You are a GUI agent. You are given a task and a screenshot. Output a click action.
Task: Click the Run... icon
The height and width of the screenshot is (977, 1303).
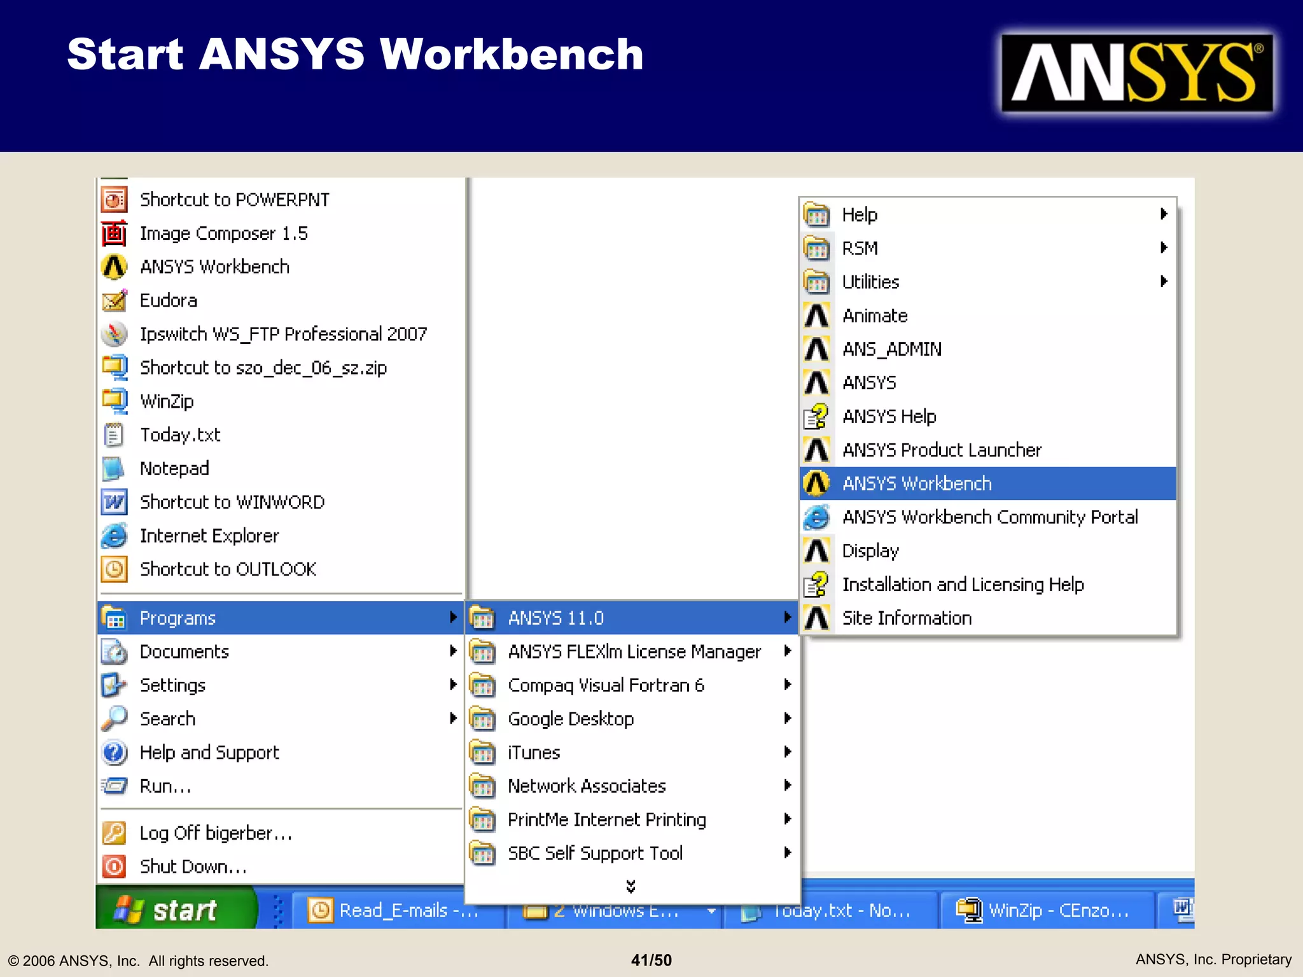[115, 786]
